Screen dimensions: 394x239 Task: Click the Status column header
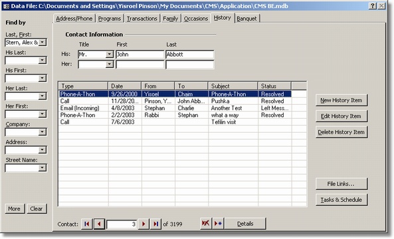coord(274,86)
